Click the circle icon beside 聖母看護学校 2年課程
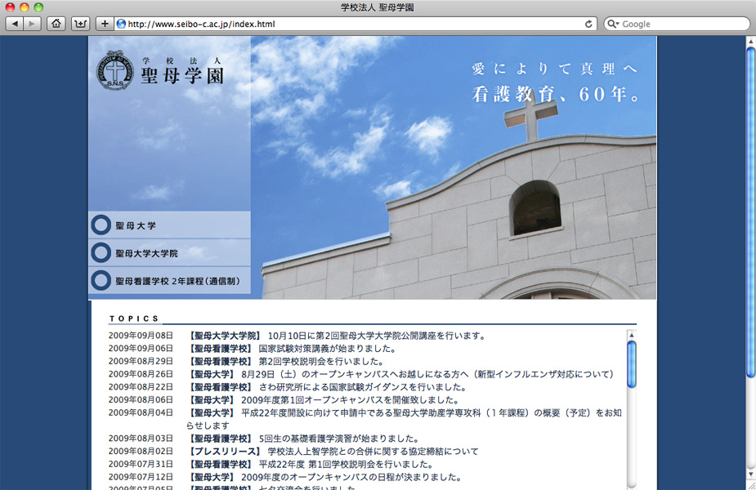756x490 pixels. [x=101, y=280]
